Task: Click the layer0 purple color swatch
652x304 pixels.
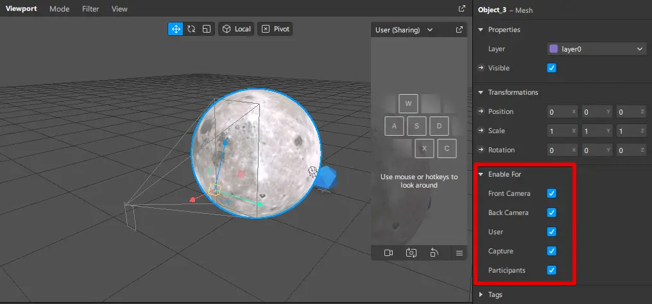Action: [553, 49]
